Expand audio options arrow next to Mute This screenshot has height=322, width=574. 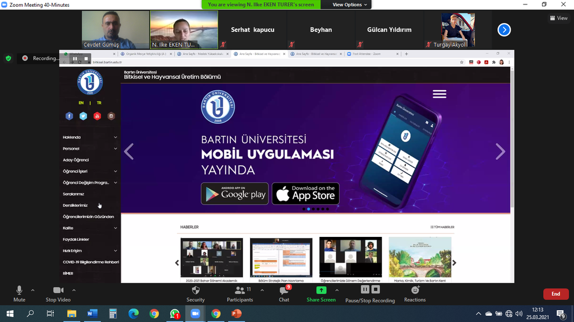(x=33, y=290)
